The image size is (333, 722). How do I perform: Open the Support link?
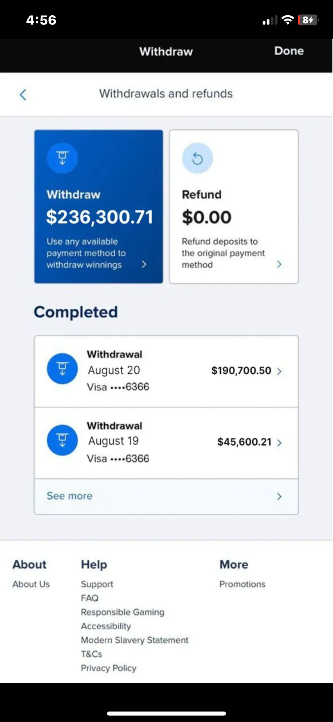(x=97, y=584)
